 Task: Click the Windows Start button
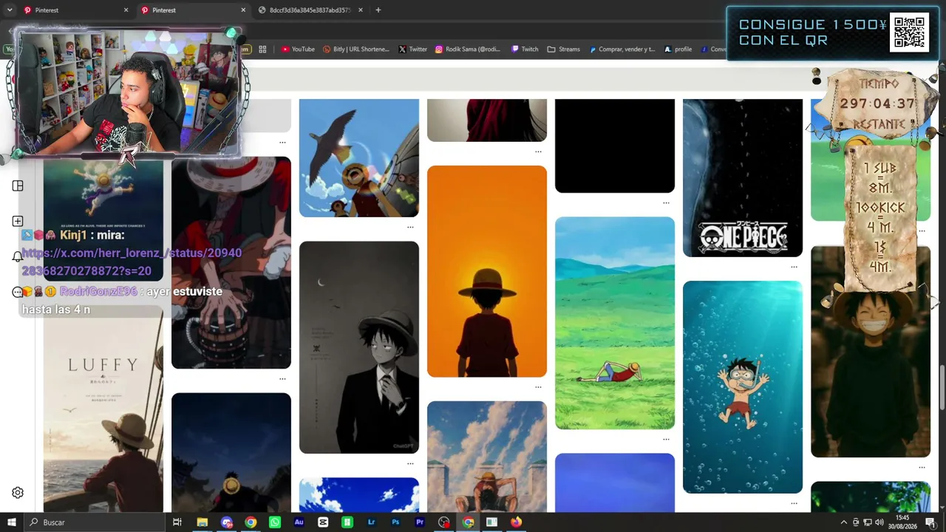pyautogui.click(x=12, y=522)
